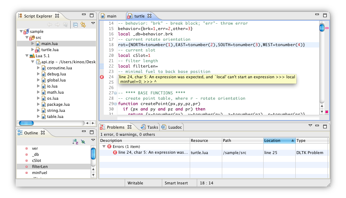Collapse all items in Script Explorer

tap(76, 25)
